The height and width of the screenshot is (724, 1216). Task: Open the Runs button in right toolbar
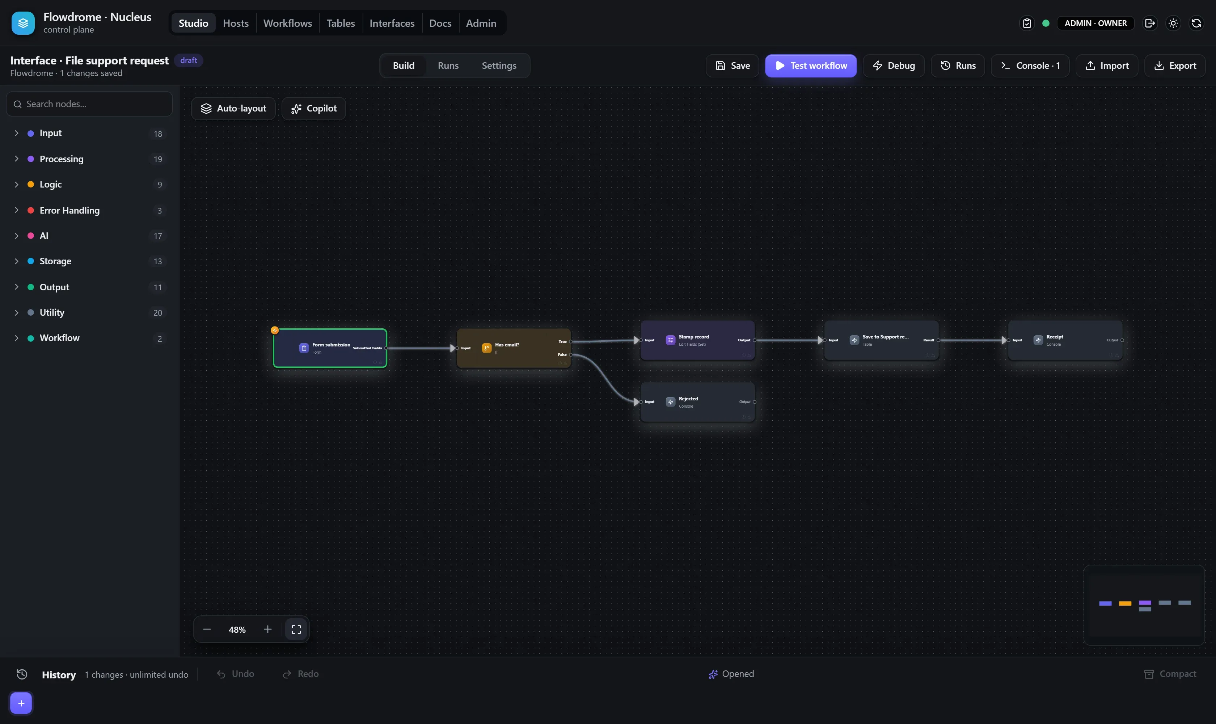pyautogui.click(x=958, y=66)
